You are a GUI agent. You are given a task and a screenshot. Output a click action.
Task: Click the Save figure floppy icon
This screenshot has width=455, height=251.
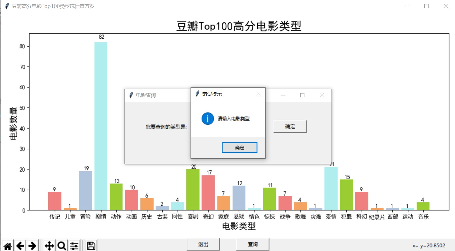[x=91, y=245]
